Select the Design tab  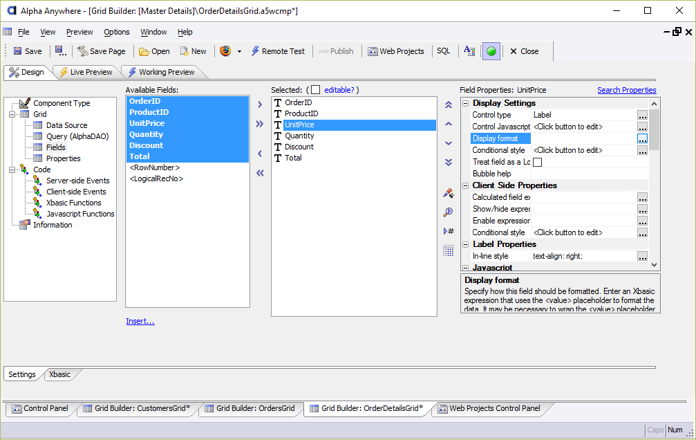(x=28, y=72)
